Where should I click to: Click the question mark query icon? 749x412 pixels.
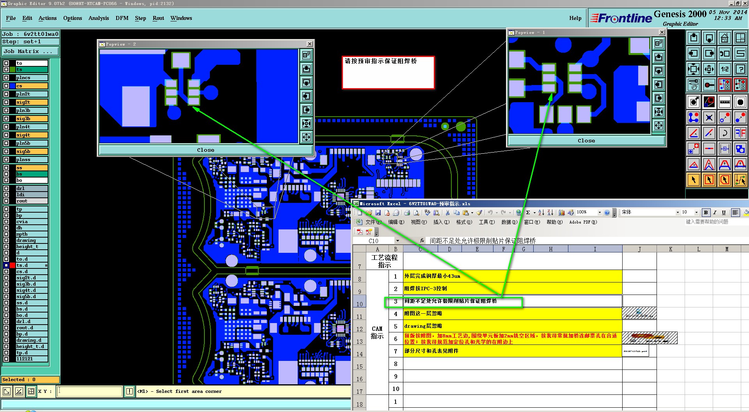tap(740, 69)
